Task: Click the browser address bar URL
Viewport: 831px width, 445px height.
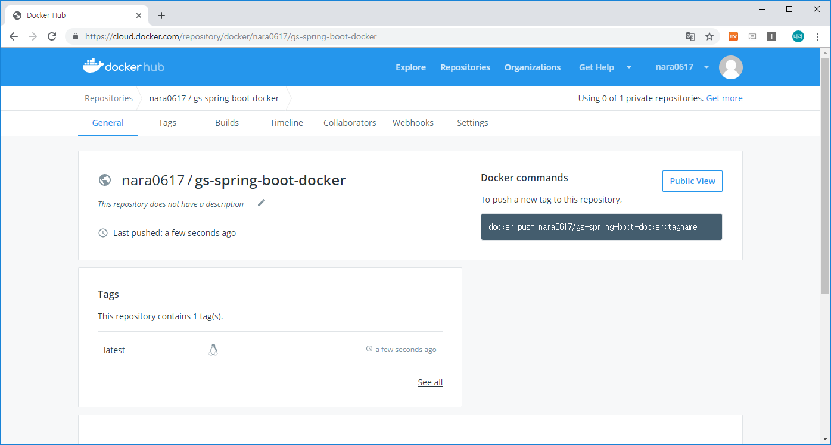Action: coord(231,36)
